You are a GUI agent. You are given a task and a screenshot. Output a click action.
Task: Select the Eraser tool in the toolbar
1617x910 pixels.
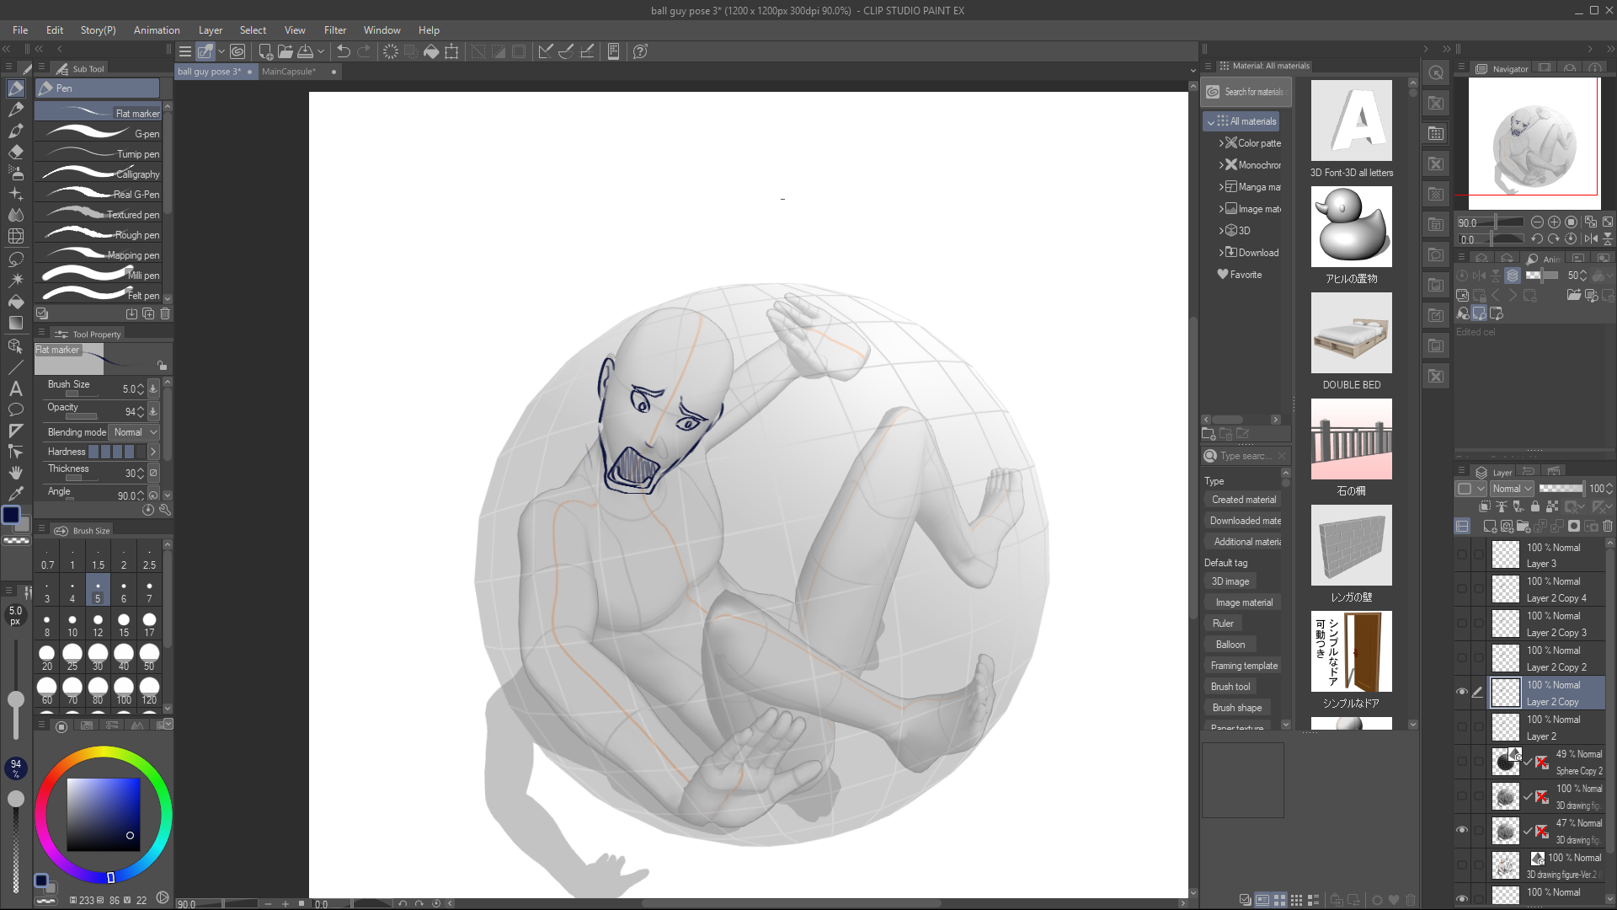pyautogui.click(x=15, y=153)
